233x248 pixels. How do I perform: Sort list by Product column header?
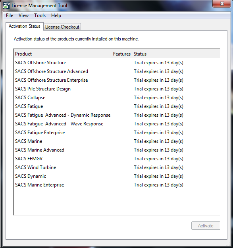point(23,54)
